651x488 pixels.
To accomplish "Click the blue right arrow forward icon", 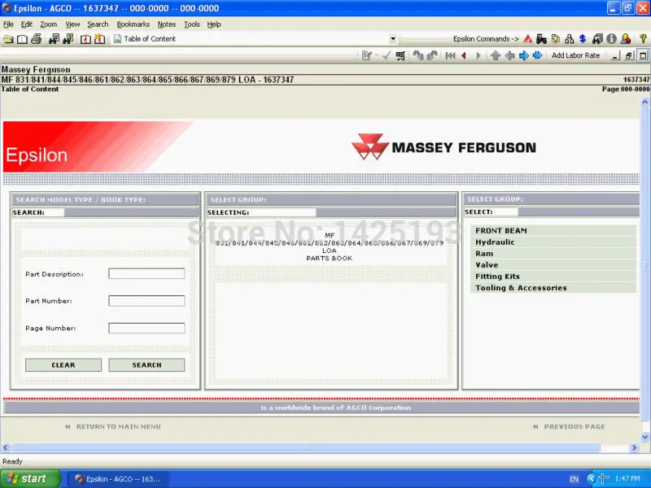I will tap(523, 55).
